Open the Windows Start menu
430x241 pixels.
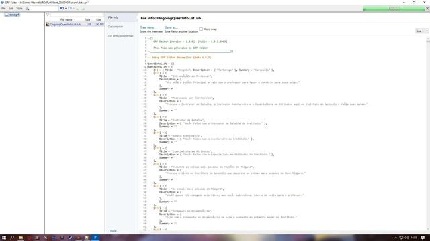(4, 238)
